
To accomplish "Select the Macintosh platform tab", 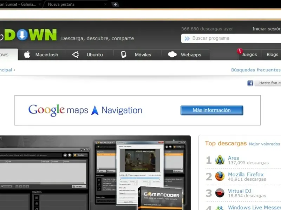I will pyautogui.click(x=41, y=55).
